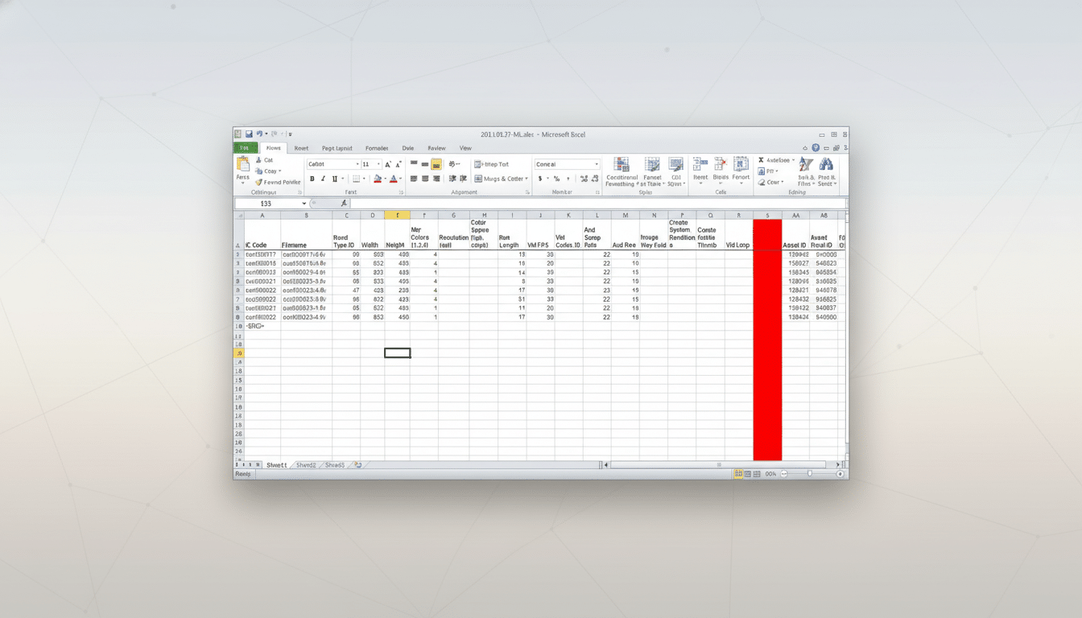Open the Review ribbon tab
Viewport: 1082px width, 618px height.
coord(436,148)
